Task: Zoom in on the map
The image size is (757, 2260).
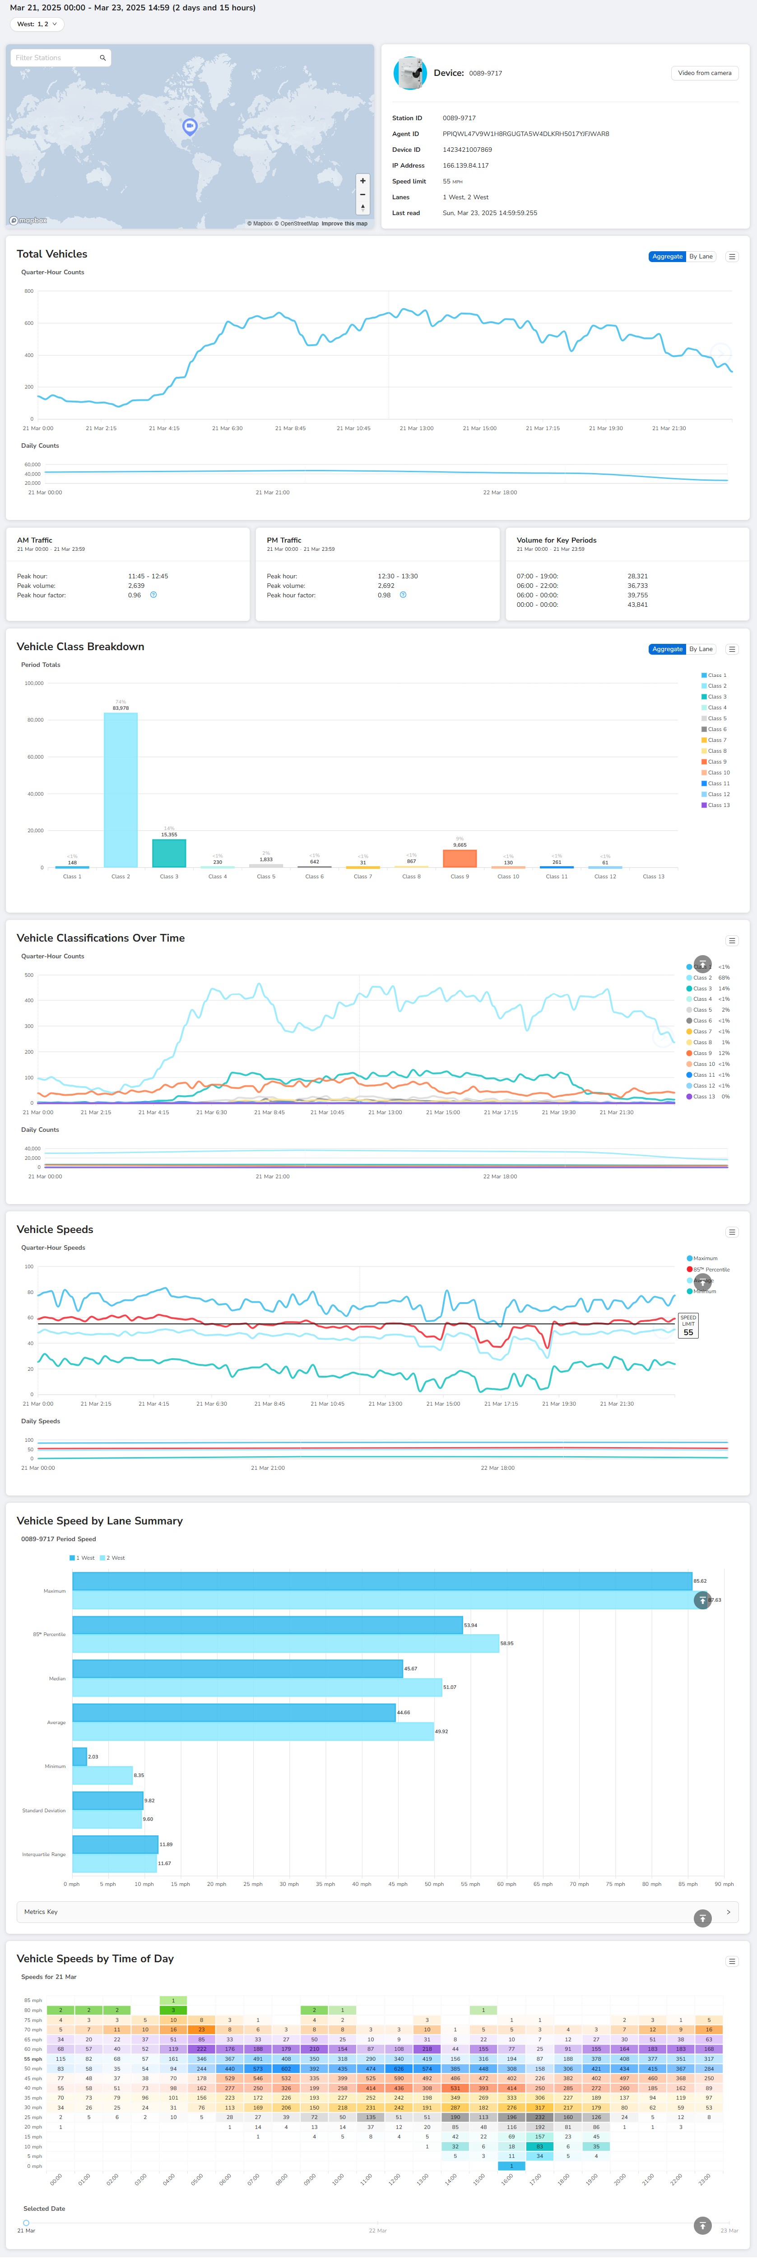Action: [x=363, y=181]
